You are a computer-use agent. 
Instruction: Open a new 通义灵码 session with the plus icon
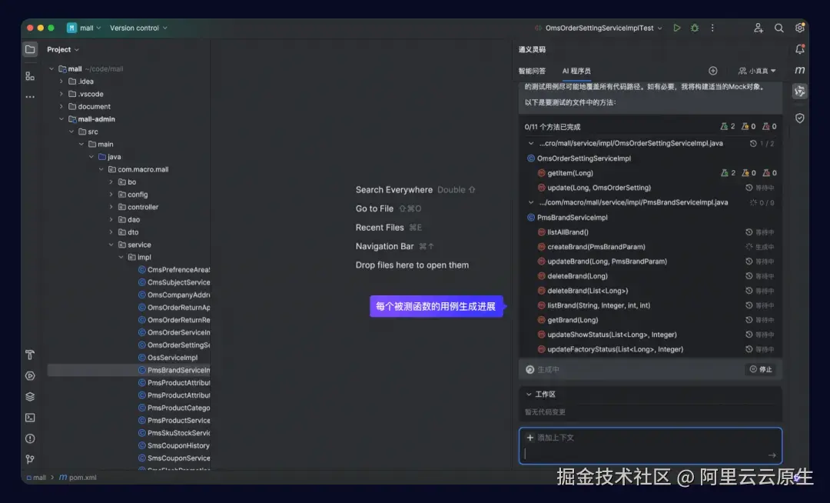(x=712, y=70)
